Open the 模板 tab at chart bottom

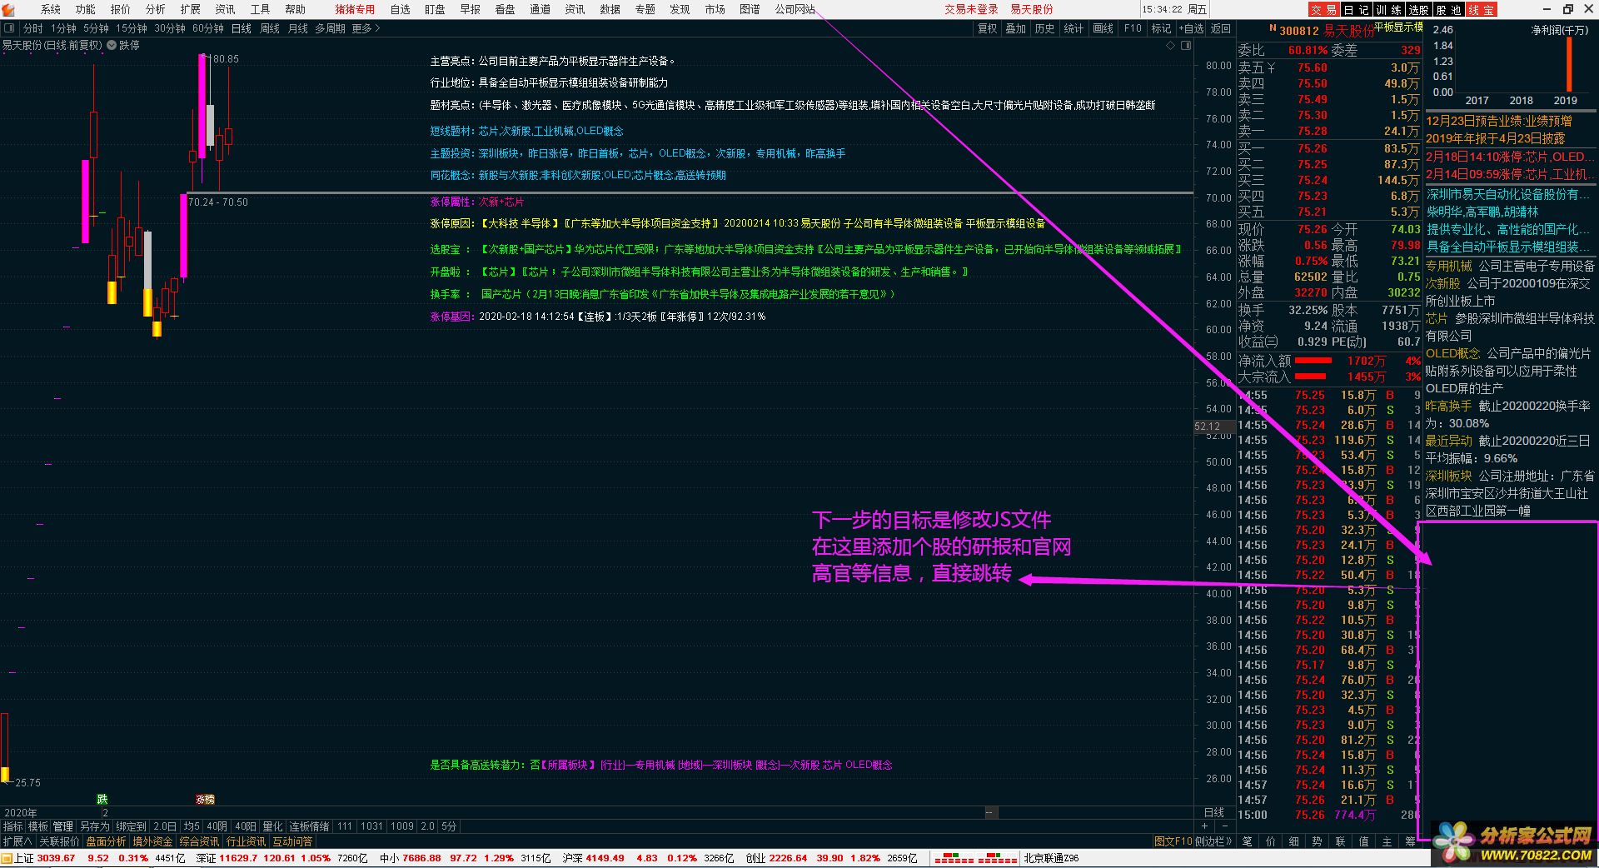38,826
